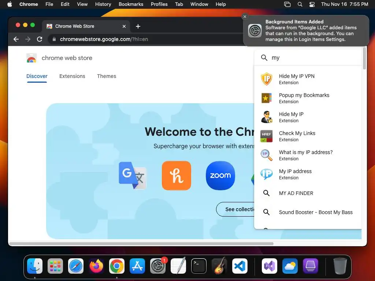This screenshot has width=375, height=281.
Task: Open GarageBand from the Dock
Action: [x=219, y=266]
